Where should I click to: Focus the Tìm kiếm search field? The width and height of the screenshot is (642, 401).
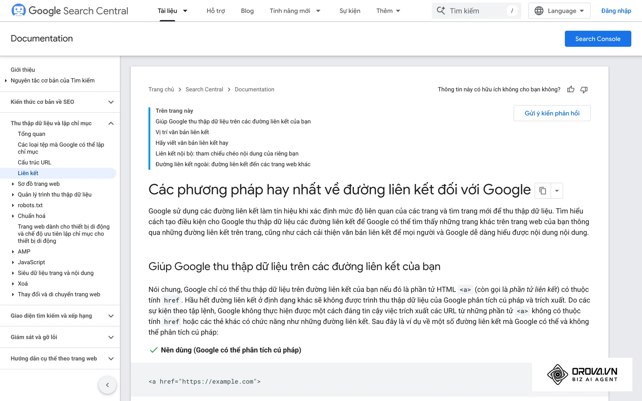(476, 11)
